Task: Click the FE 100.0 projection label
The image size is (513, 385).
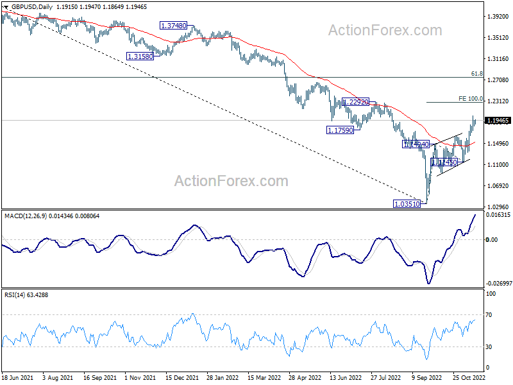Action: [x=470, y=99]
